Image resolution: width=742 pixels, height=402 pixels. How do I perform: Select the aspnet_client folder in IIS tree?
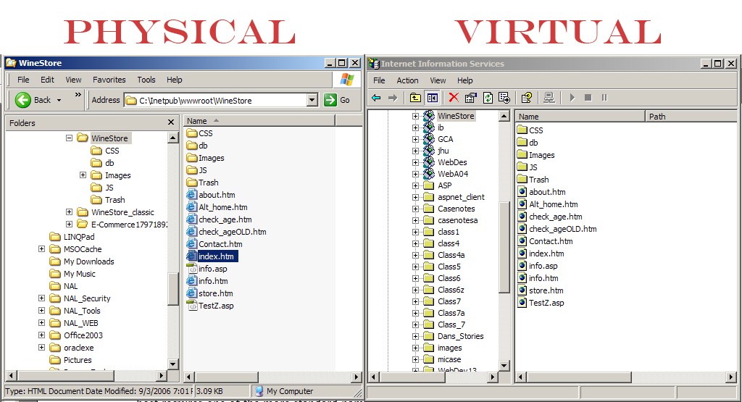pyautogui.click(x=461, y=197)
